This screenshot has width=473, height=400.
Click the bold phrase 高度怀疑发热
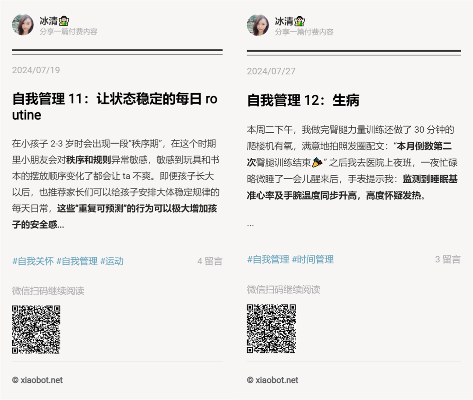(394, 195)
